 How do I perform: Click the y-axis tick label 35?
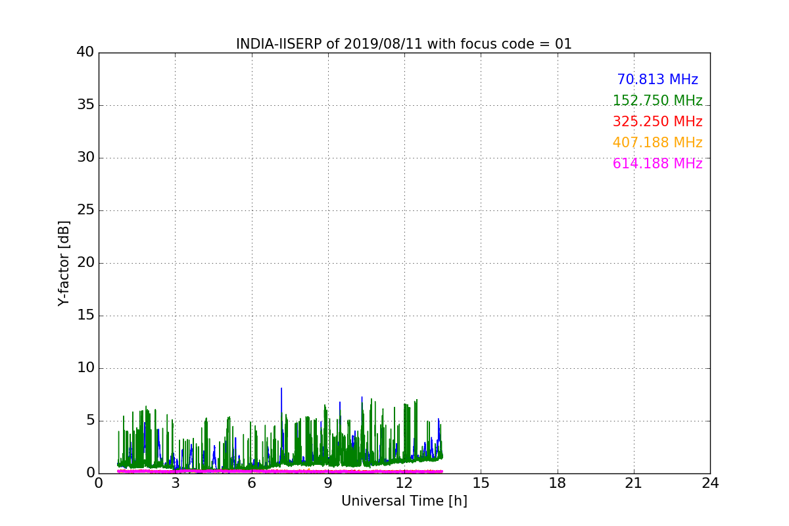[85, 105]
